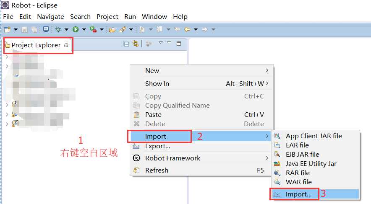
Task: Open the File menu
Action: click(x=8, y=17)
